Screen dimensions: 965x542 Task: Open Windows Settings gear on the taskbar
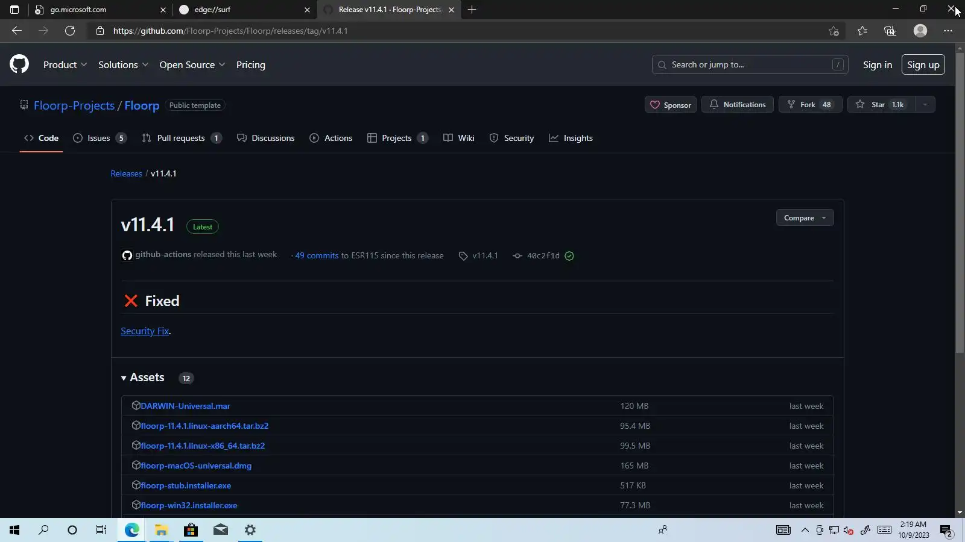tap(250, 530)
